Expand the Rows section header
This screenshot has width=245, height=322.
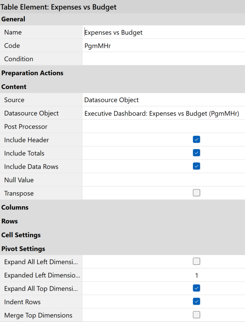[10, 221]
